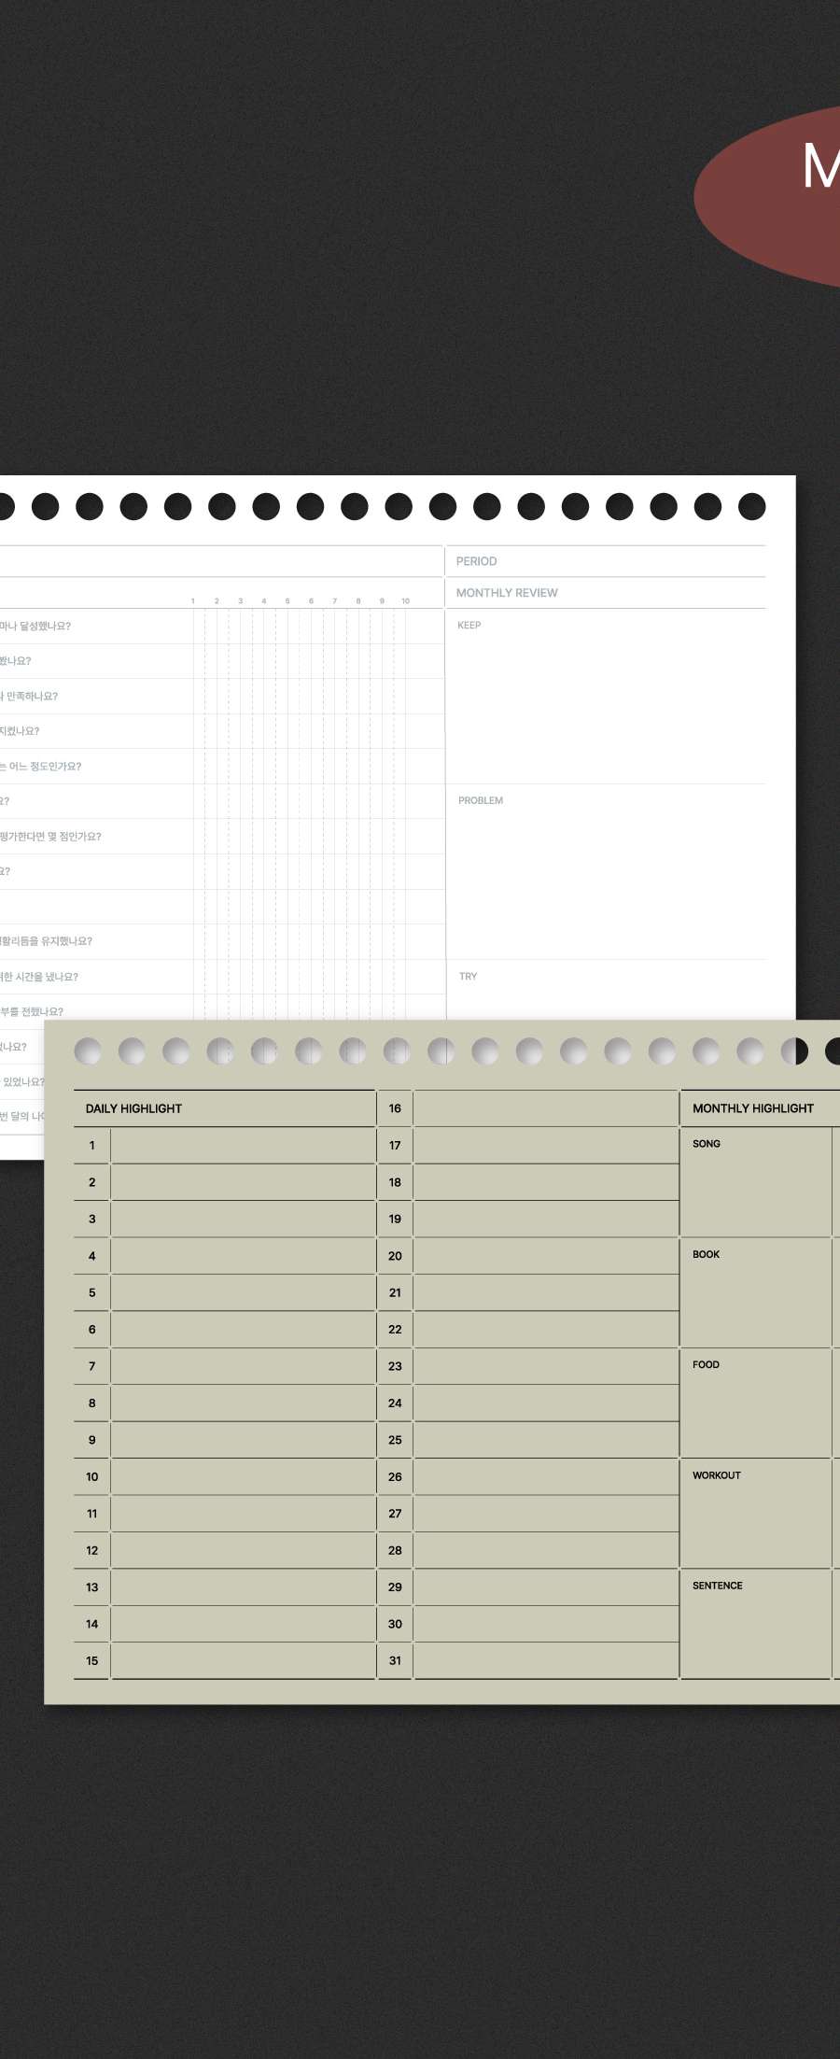Image resolution: width=840 pixels, height=2059 pixels.
Task: Click day number 28 in highlight list
Action: [395, 1551]
